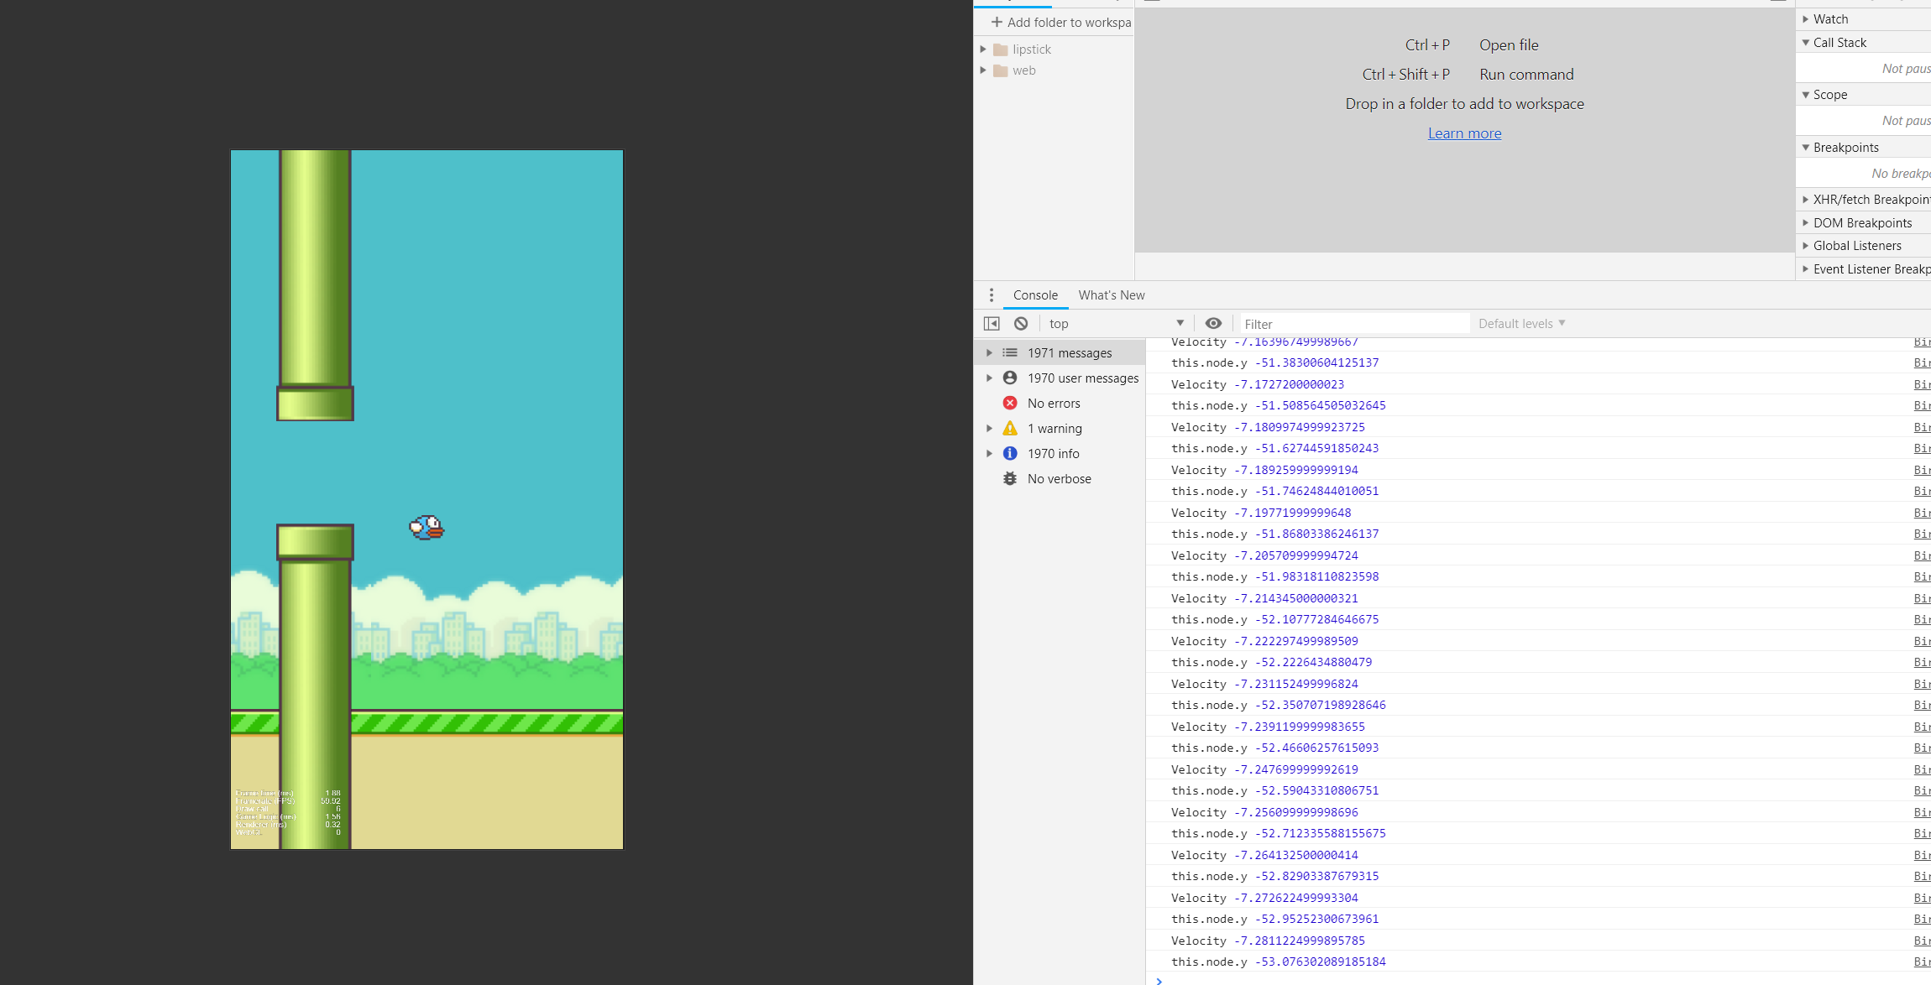The width and height of the screenshot is (1931, 985).
Task: Select the red No errors filter
Action: click(x=1054, y=404)
